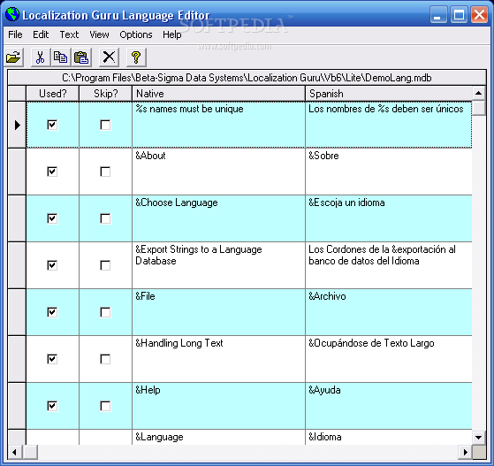Screen dimensions: 494x466
Task: Click the '&Sobre' Spanish cell
Action: tap(389, 172)
